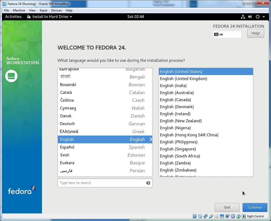Select Ελληνικά (Greek) language
271x221 pixels.
coord(105,132)
